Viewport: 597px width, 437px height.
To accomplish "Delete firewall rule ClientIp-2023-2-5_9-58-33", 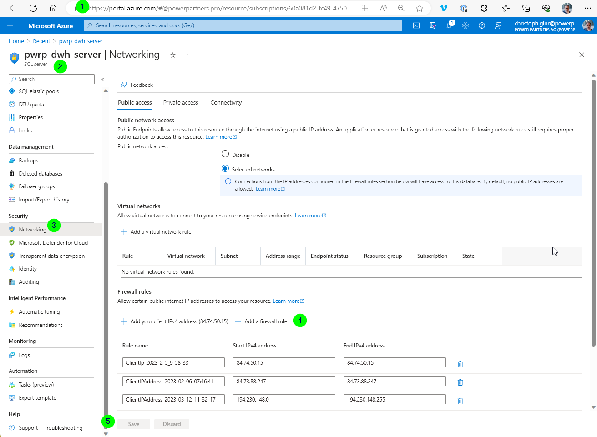I will (x=460, y=364).
